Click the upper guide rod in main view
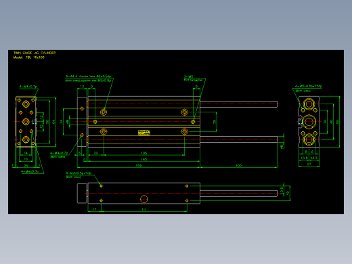Screen dimensions: 352x264 tap(238, 104)
